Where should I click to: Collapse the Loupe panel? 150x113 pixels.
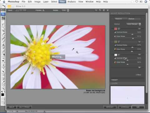pos(114,83)
